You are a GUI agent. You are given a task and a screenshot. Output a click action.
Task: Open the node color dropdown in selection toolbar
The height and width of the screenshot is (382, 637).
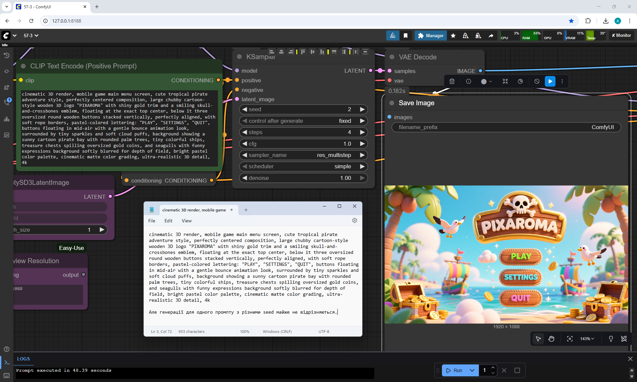(x=486, y=81)
